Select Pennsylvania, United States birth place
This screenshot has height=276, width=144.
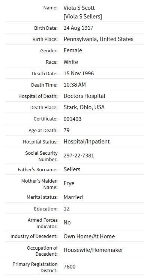point(98,39)
